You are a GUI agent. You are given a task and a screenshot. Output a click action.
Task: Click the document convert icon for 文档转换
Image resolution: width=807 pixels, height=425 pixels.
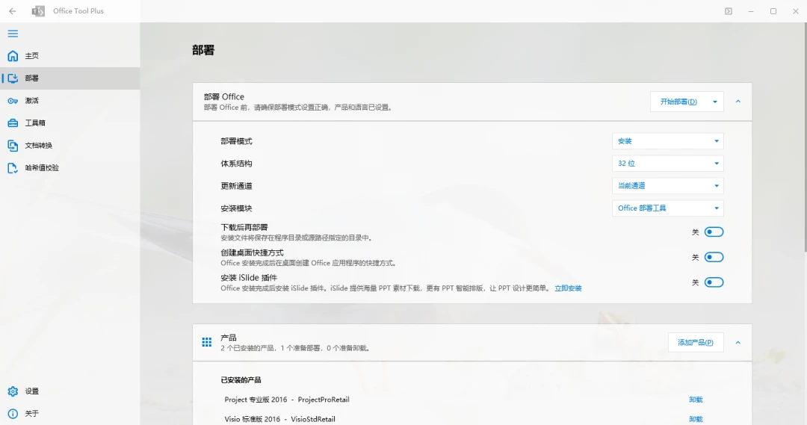[13, 146]
